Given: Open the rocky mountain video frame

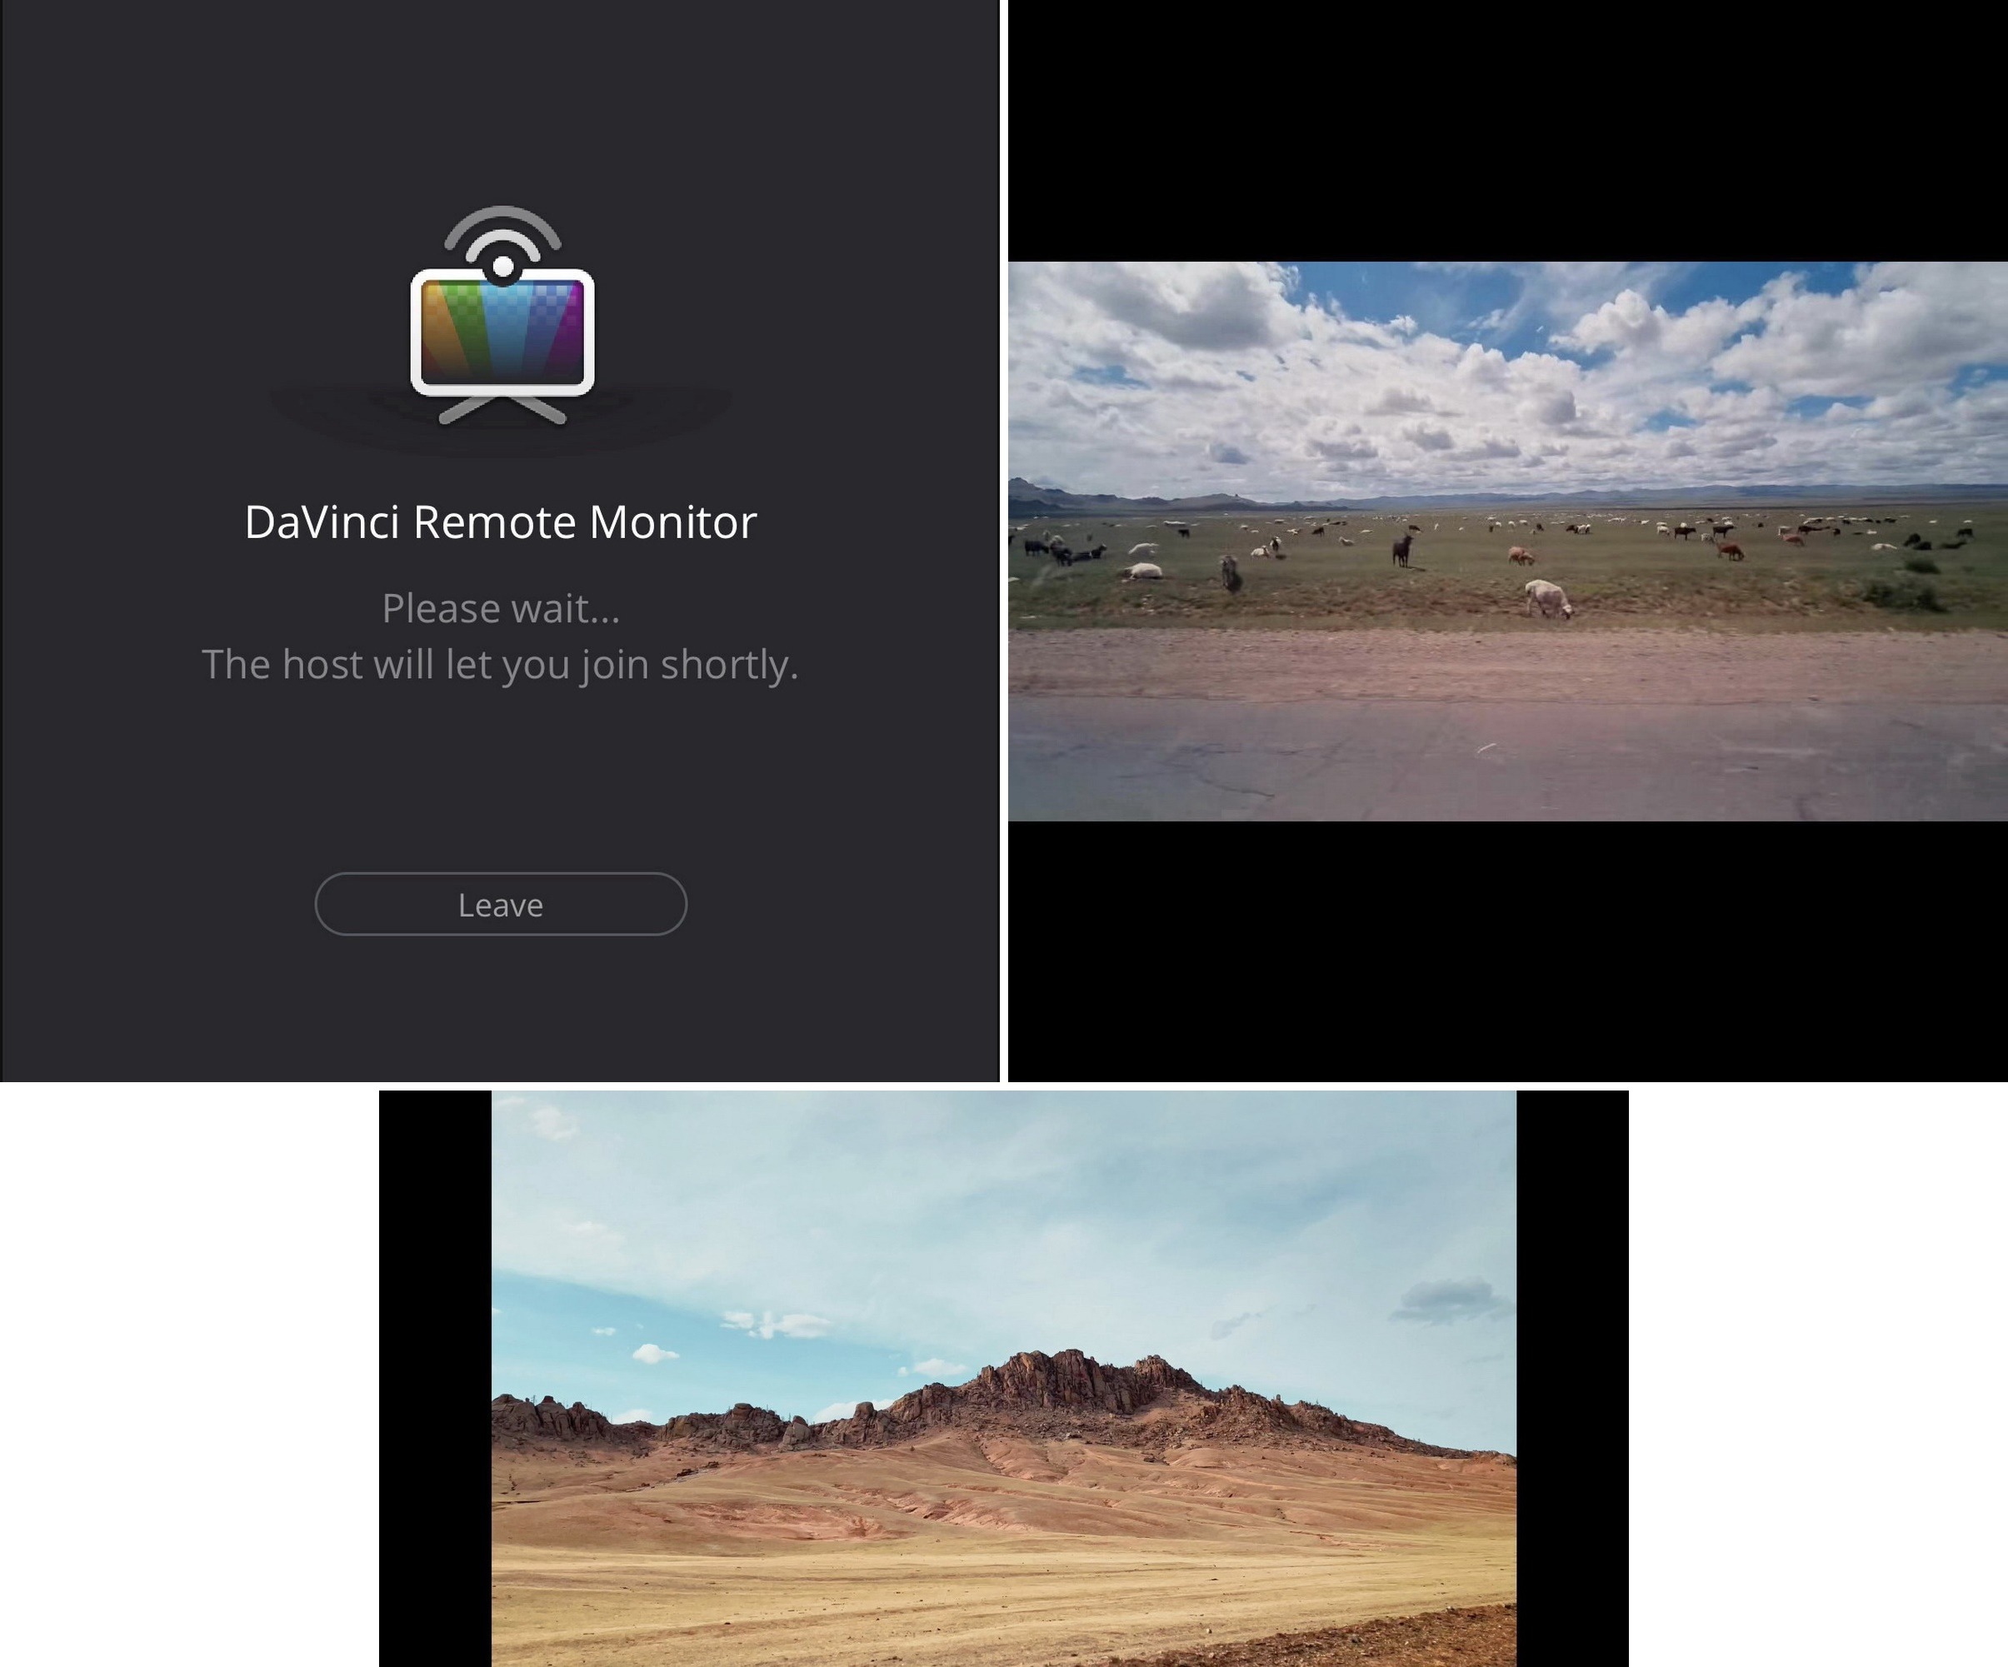Looking at the screenshot, I should pos(1003,1378).
